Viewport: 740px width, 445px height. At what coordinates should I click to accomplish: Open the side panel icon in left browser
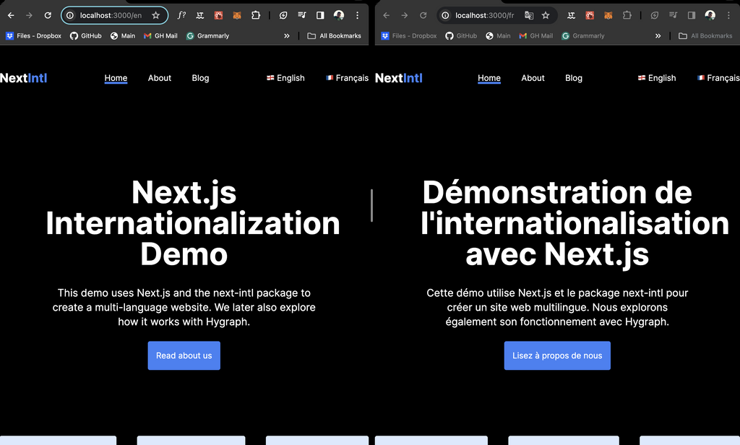tap(320, 16)
